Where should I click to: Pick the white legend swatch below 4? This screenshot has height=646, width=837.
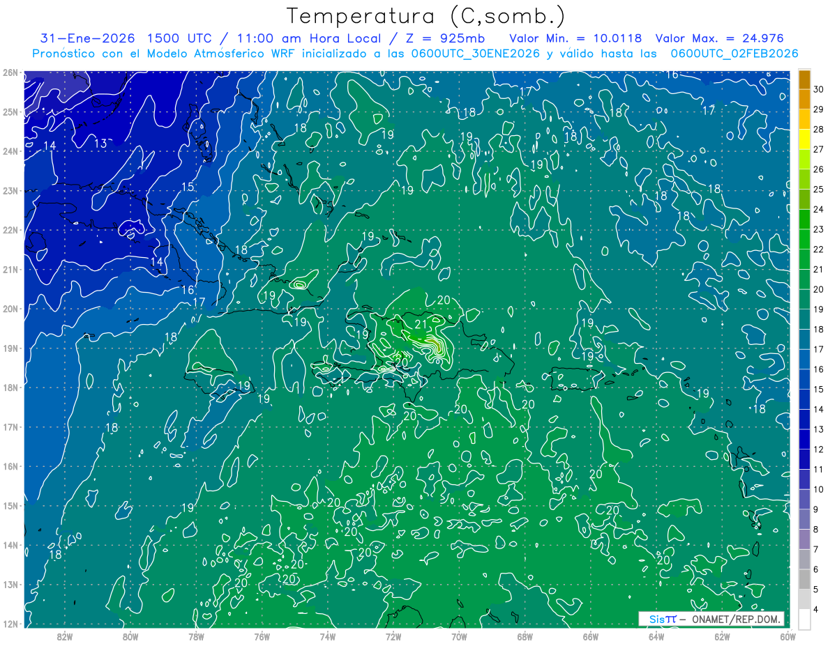[804, 620]
